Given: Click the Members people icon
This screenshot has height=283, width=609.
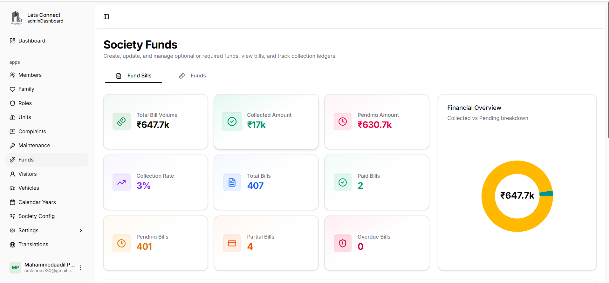Looking at the screenshot, I should (12, 75).
